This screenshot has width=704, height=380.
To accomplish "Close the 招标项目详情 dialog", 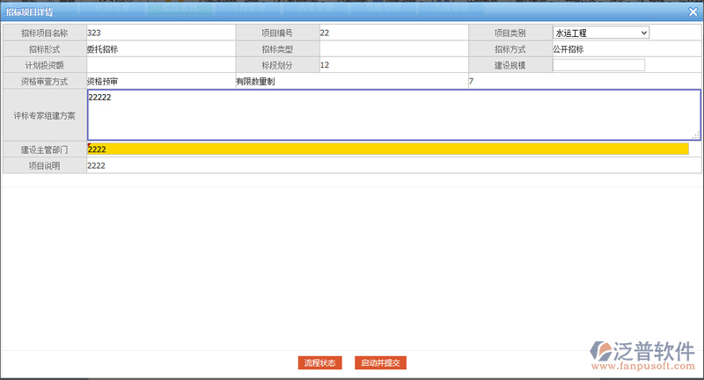I will [x=693, y=10].
